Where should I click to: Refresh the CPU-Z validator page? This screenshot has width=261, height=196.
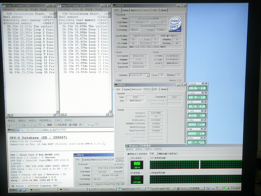tap(35, 125)
